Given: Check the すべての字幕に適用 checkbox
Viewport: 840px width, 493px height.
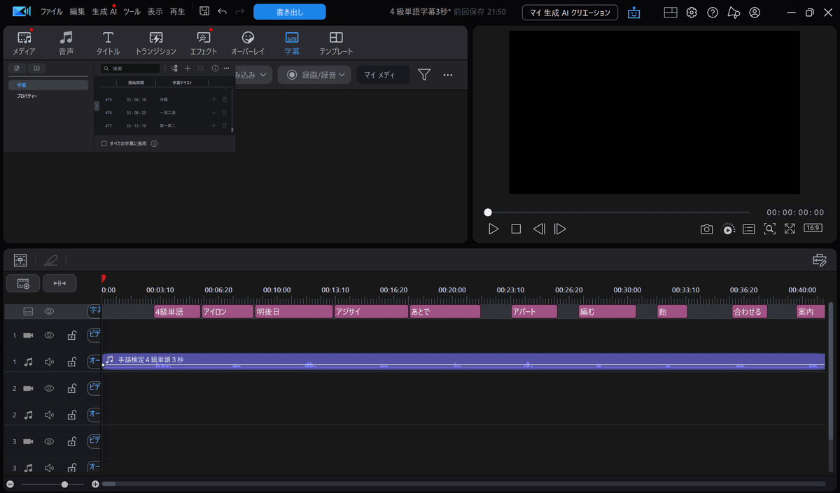Looking at the screenshot, I should pyautogui.click(x=104, y=143).
